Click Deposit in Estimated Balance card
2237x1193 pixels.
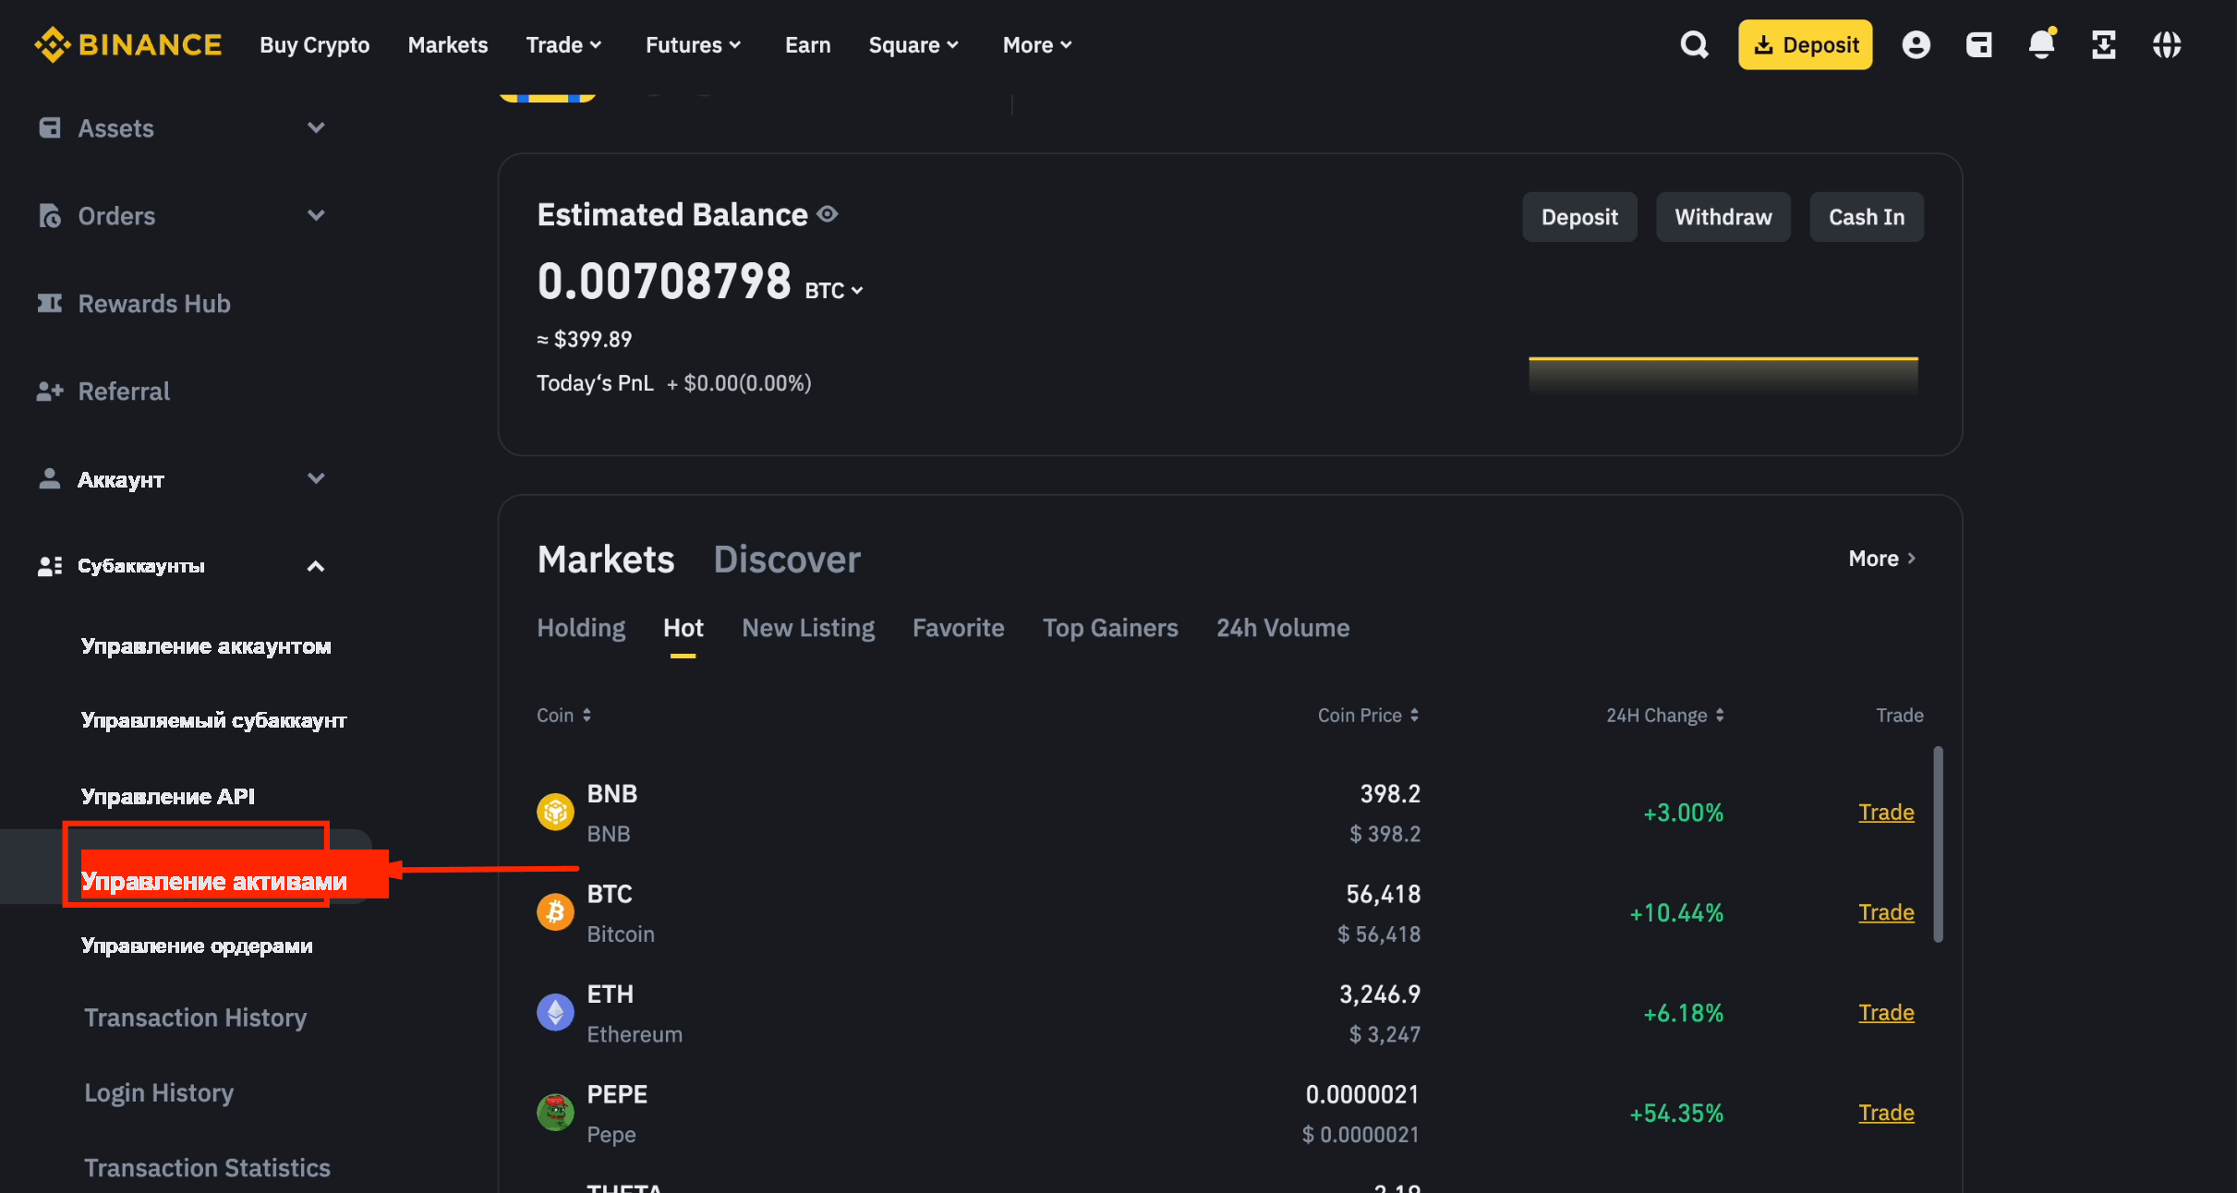click(1579, 217)
